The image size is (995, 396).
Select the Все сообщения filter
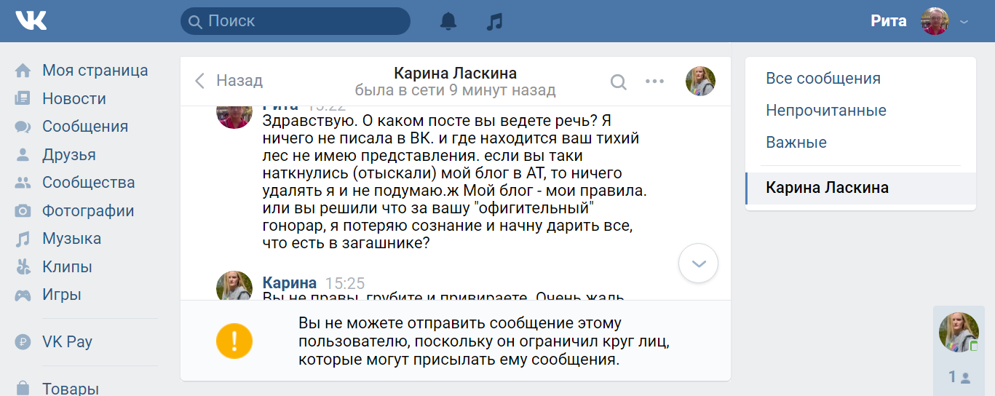[823, 79]
